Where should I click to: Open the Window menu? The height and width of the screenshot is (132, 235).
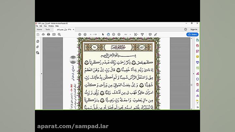[x=51, y=26]
